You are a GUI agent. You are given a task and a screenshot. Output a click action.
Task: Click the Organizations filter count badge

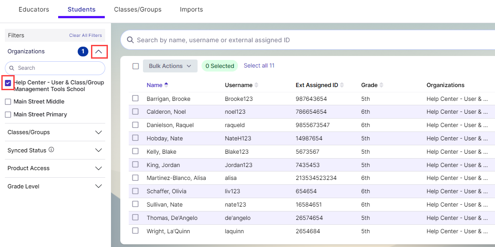(x=83, y=52)
